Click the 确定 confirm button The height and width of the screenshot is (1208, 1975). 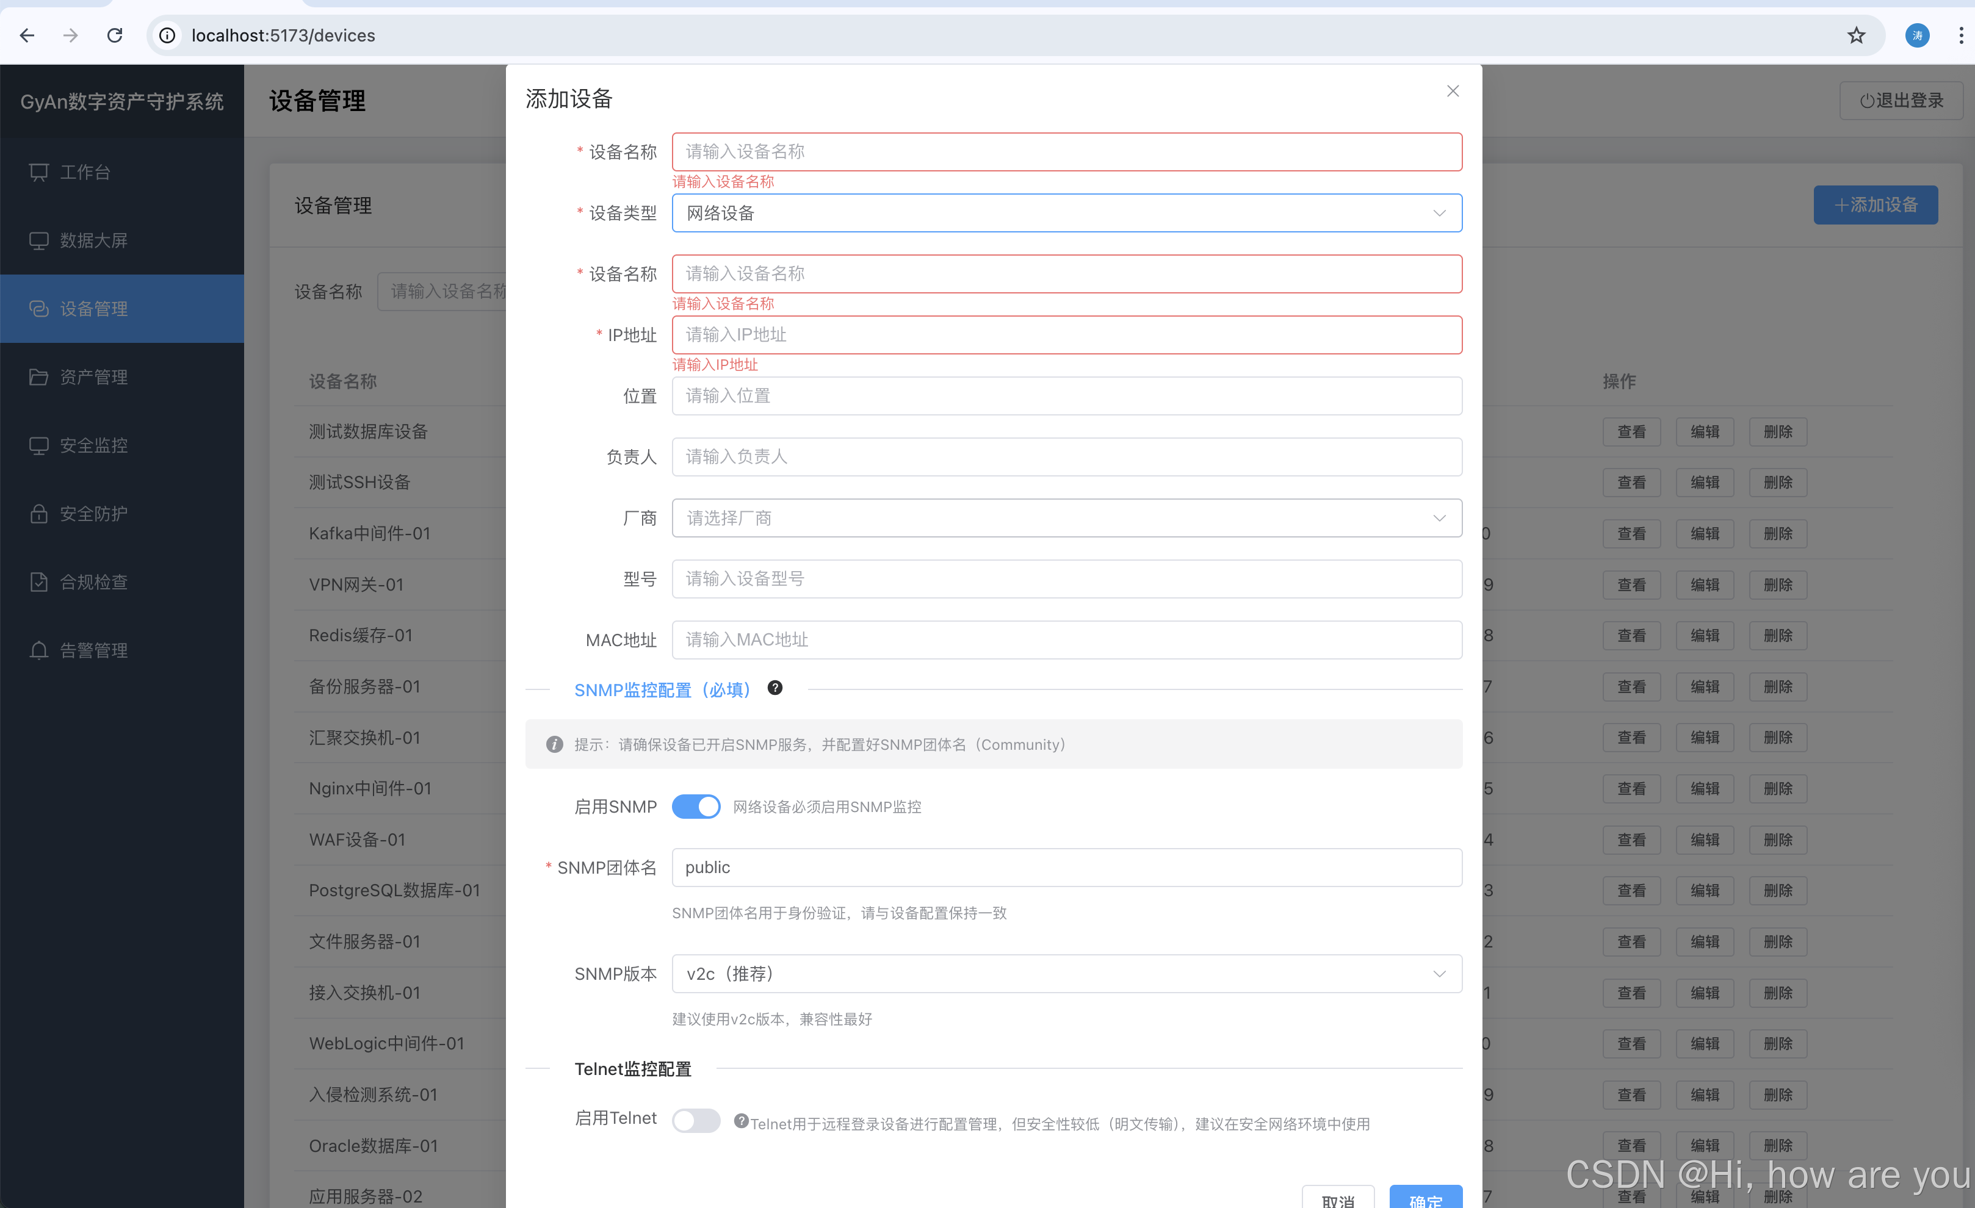coord(1425,1198)
